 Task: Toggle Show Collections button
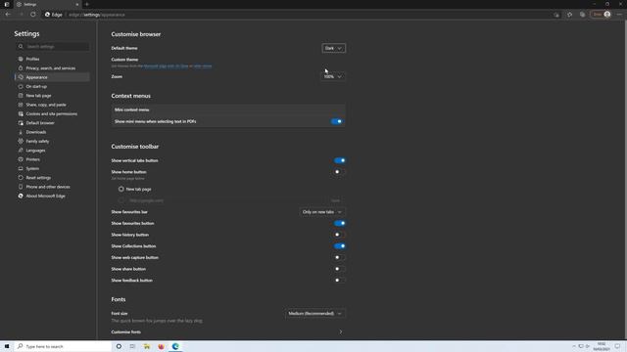[340, 246]
